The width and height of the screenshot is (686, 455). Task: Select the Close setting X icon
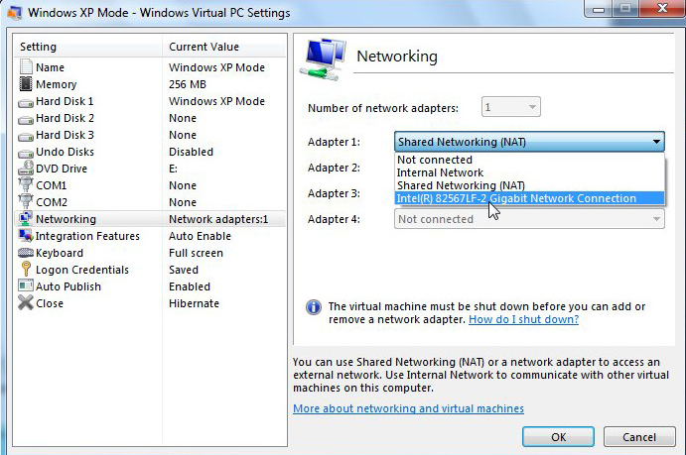[26, 302]
